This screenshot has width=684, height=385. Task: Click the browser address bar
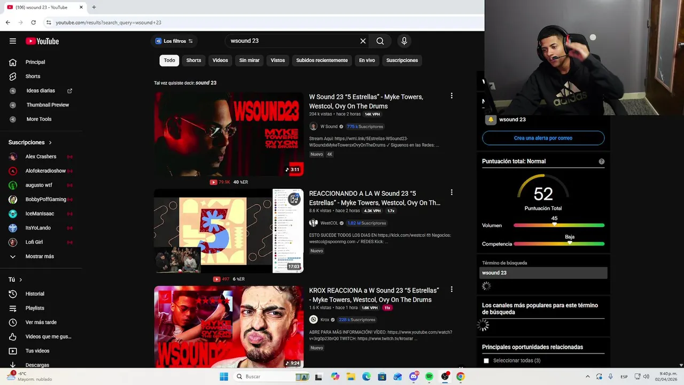(262, 22)
